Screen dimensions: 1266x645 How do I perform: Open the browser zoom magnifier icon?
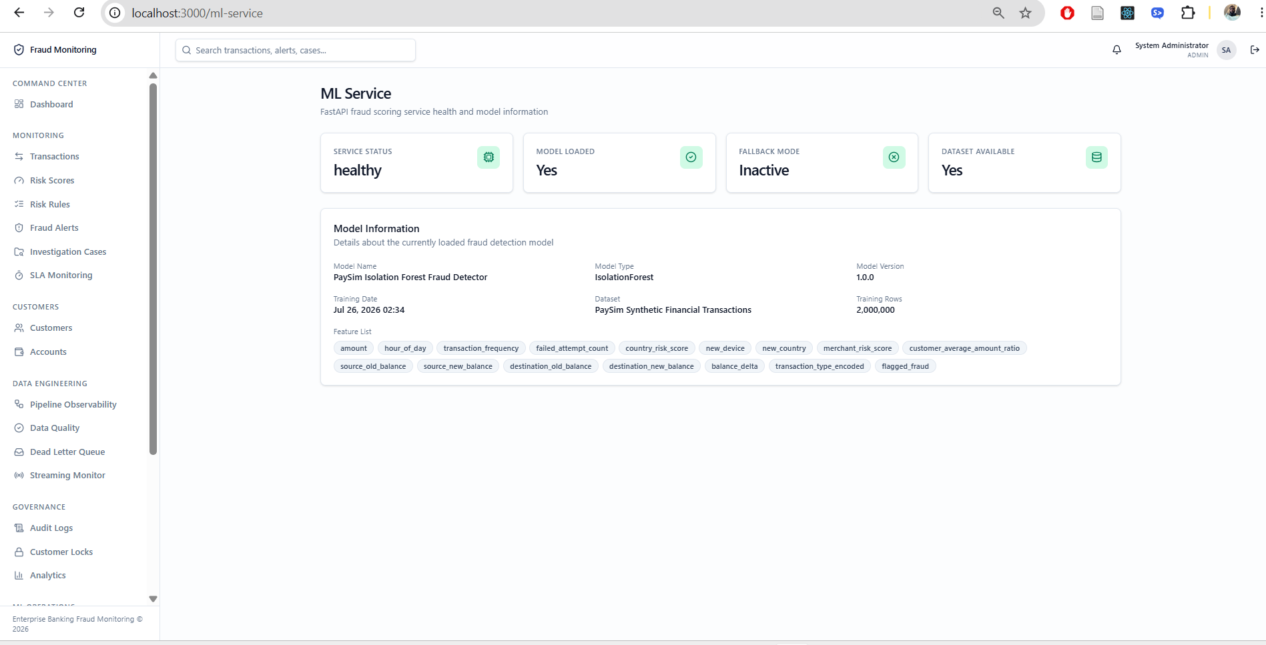pyautogui.click(x=998, y=13)
